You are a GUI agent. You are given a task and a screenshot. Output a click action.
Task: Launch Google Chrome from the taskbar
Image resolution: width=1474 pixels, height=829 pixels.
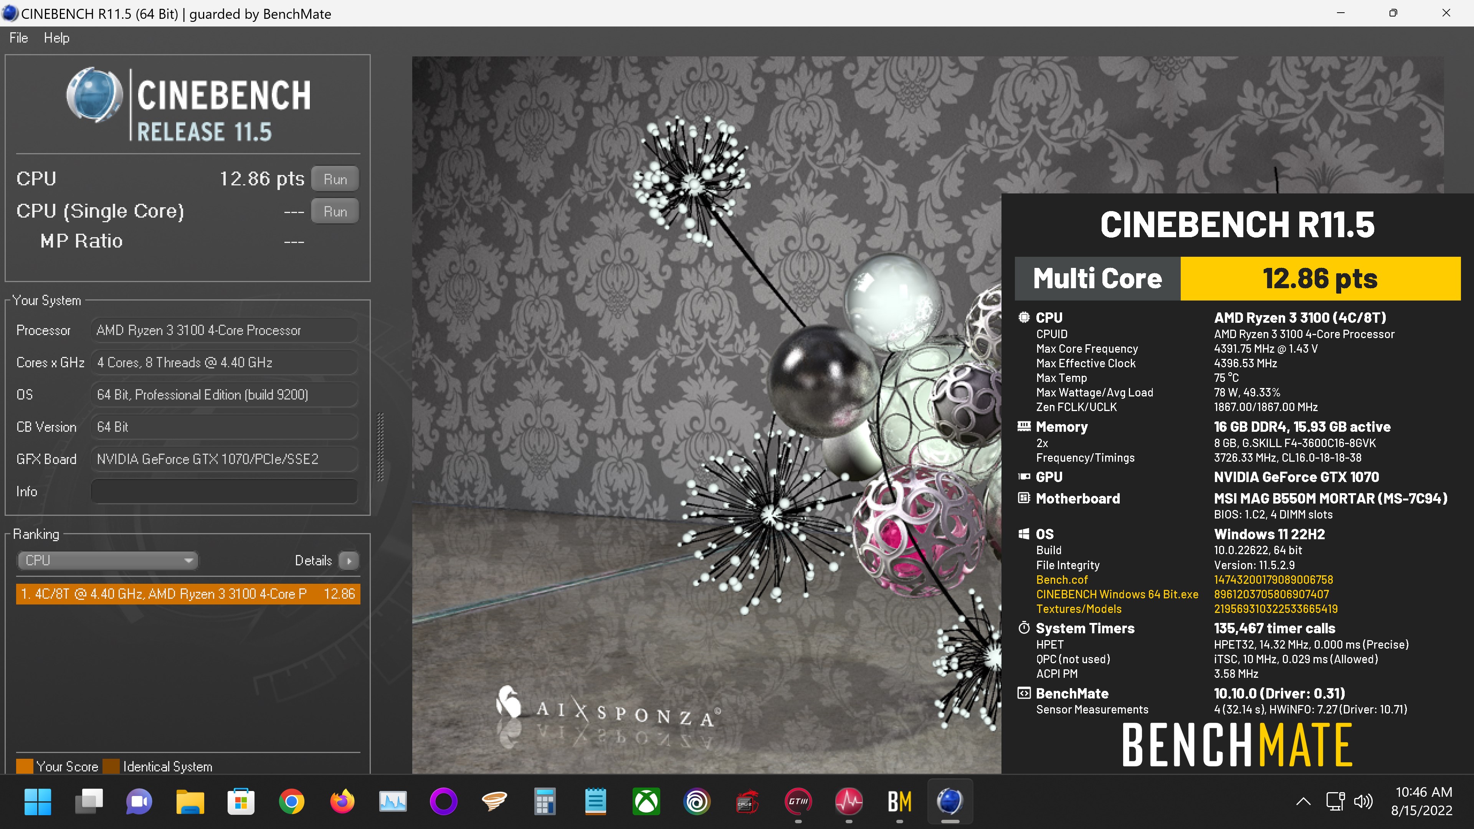[291, 801]
